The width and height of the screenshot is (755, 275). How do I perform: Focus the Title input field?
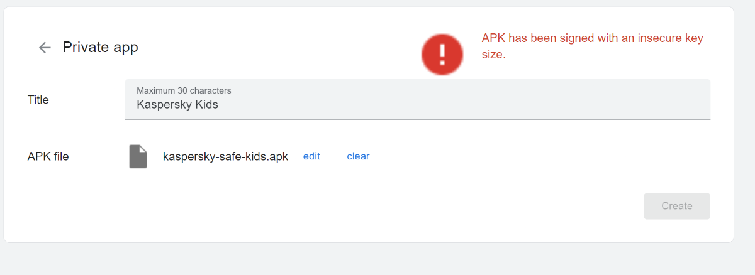418,99
